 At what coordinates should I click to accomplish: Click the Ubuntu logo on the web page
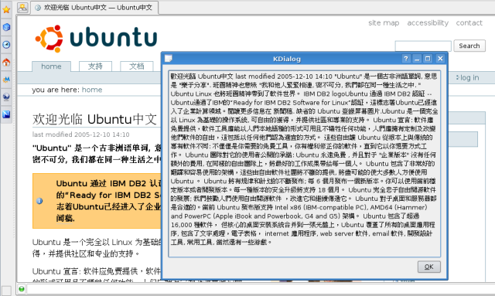tap(96, 38)
